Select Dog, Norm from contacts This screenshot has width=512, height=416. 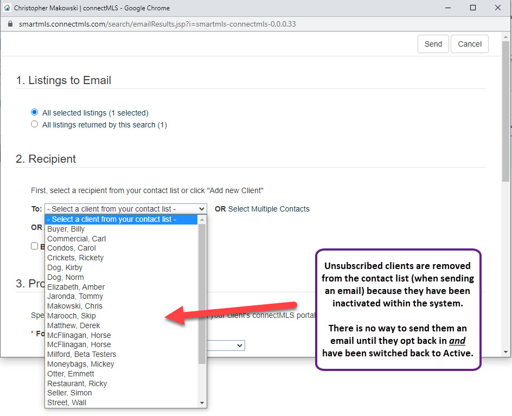[x=121, y=277]
